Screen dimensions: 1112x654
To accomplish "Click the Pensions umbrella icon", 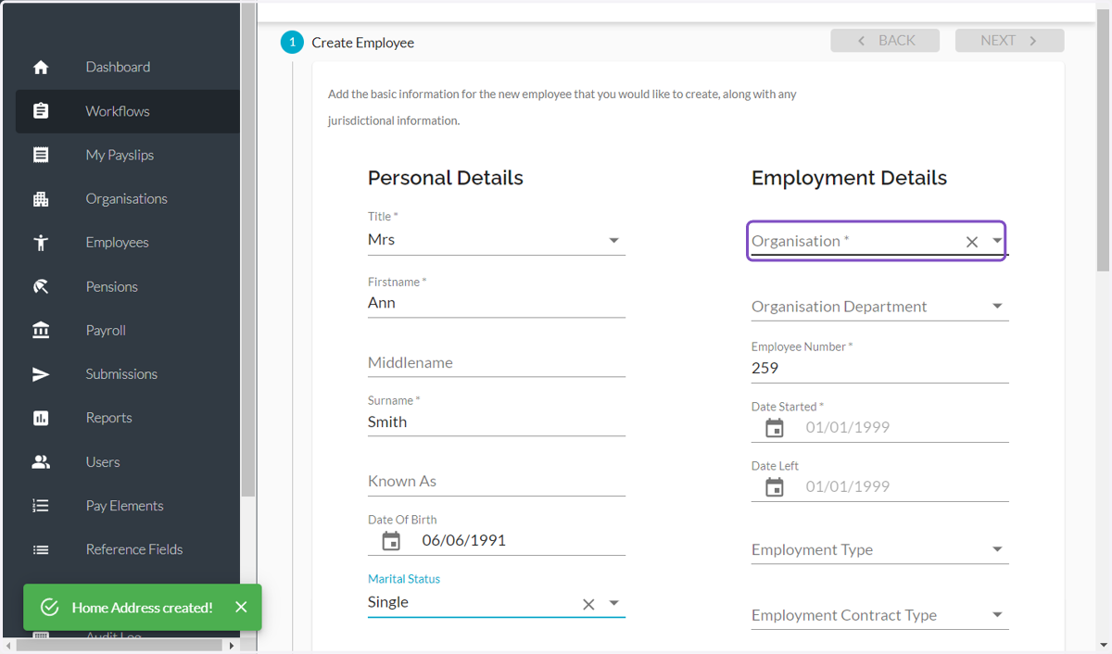I will 41,286.
